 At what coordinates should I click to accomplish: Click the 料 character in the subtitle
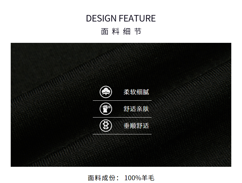pos(115,32)
